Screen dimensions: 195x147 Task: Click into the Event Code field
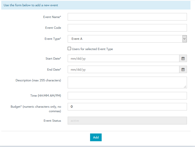[127, 28]
